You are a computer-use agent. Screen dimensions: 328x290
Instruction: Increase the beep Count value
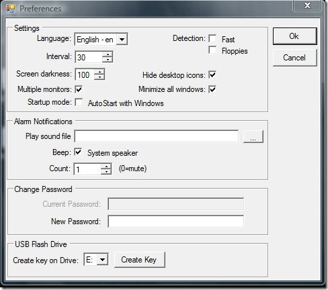(106, 166)
